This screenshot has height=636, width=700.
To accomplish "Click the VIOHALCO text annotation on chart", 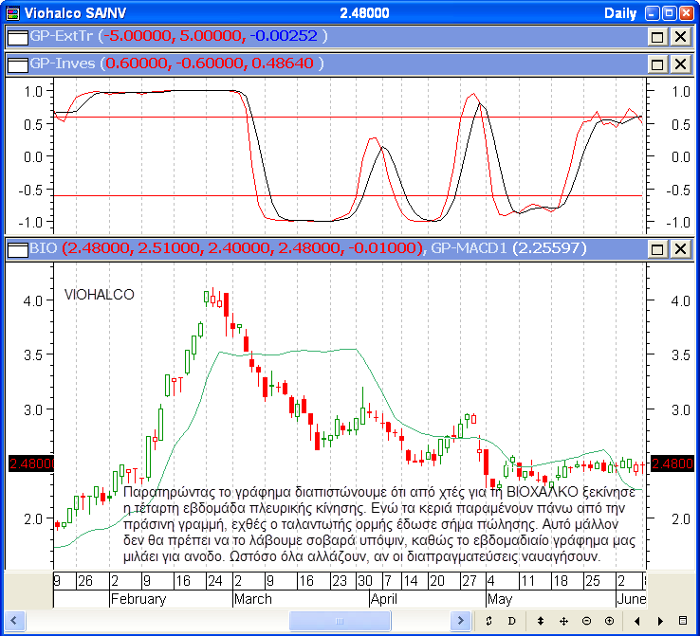I will click(99, 295).
